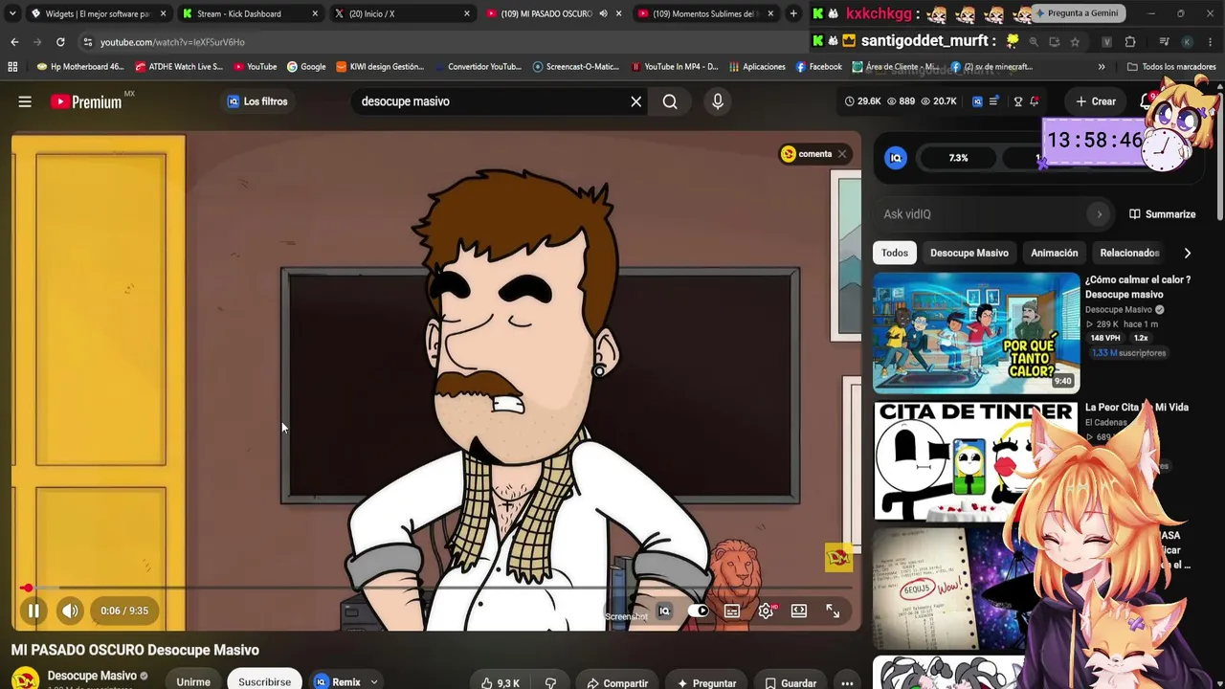Image resolution: width=1225 pixels, height=689 pixels.
Task: Open '¿Cómo calmar el calor?' video thumbnail
Action: [976, 332]
